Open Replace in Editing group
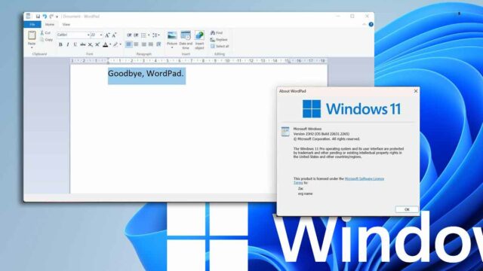Screen dimensions: 483x271 (219, 40)
